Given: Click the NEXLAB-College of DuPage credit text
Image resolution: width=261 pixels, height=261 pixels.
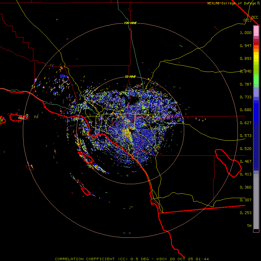Looking at the screenshot, I should (231, 3).
